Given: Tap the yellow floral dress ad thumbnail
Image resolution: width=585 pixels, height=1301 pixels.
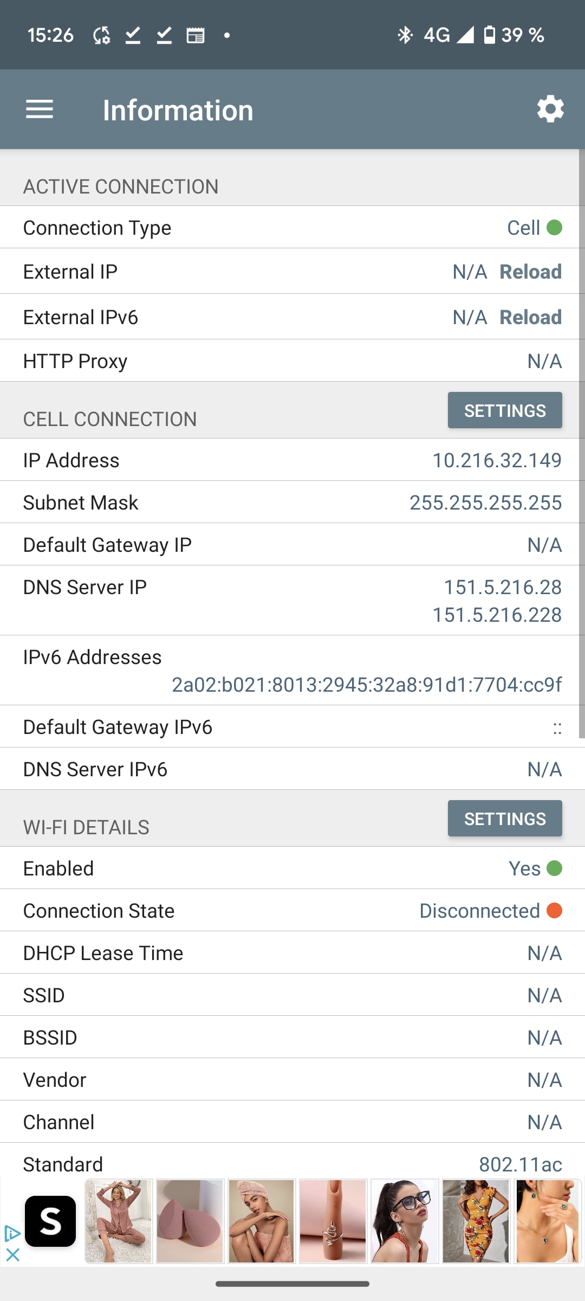Looking at the screenshot, I should (476, 1221).
